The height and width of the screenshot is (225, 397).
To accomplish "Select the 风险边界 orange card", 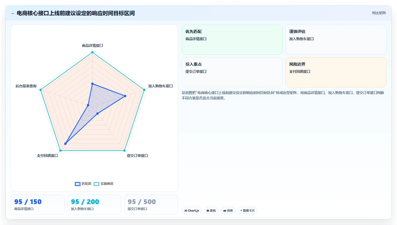I will [336, 72].
